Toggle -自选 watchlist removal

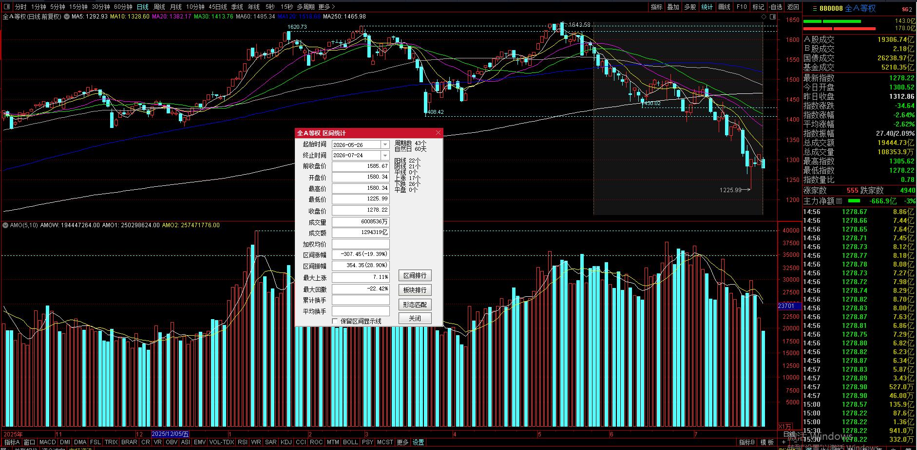(x=776, y=7)
